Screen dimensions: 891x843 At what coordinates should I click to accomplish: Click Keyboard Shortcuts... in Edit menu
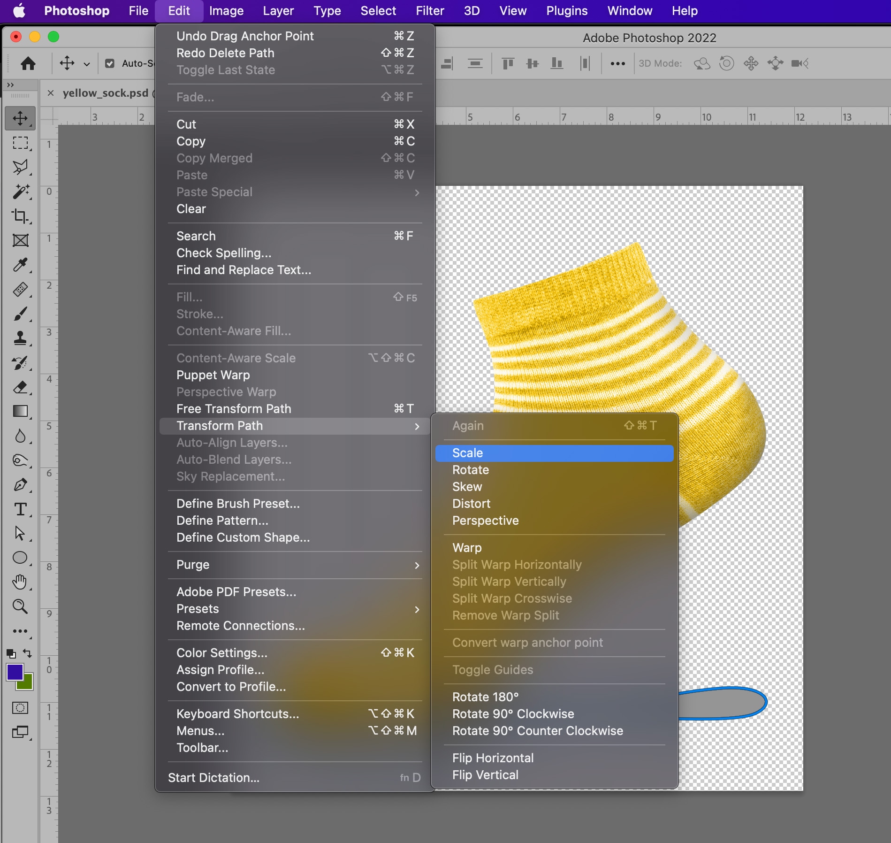(x=237, y=714)
